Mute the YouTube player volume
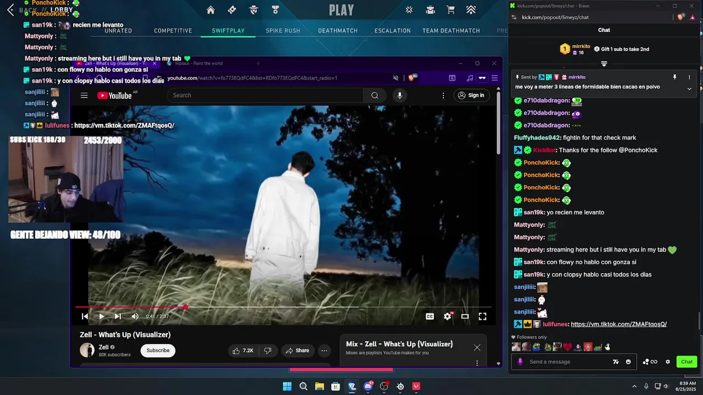This screenshot has height=395, width=703. (135, 317)
